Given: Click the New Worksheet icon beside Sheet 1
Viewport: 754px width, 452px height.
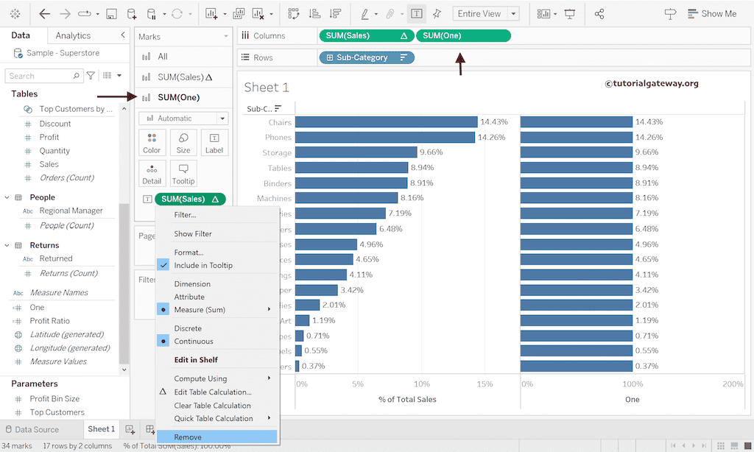Looking at the screenshot, I should [130, 429].
